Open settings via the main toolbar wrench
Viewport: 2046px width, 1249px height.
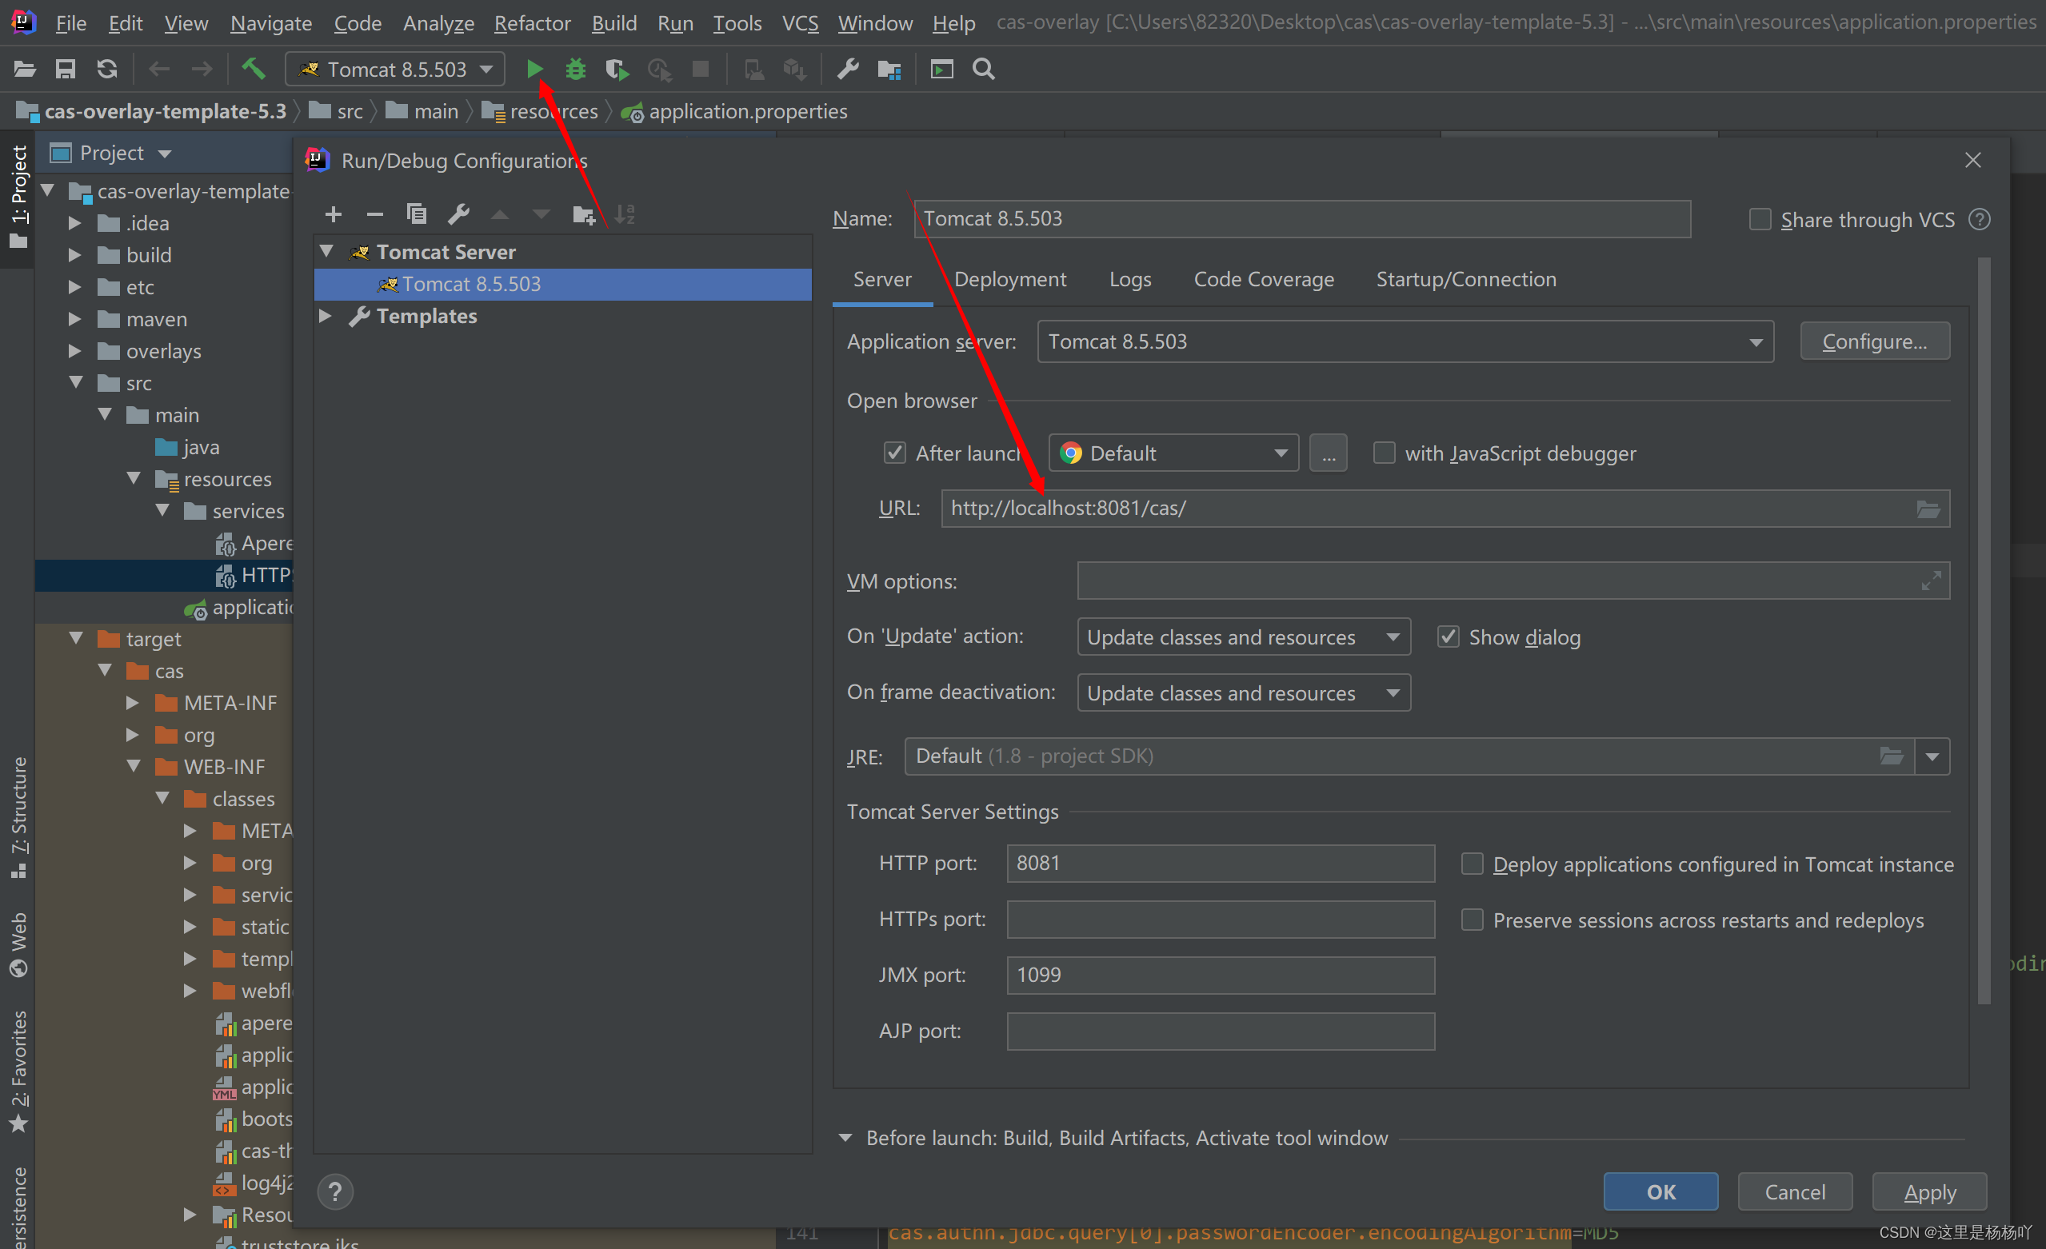tap(848, 69)
